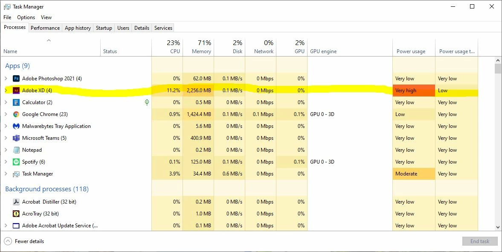The width and height of the screenshot is (502, 252).
Task: Expand the Spotify process group
Action: [x=6, y=162]
